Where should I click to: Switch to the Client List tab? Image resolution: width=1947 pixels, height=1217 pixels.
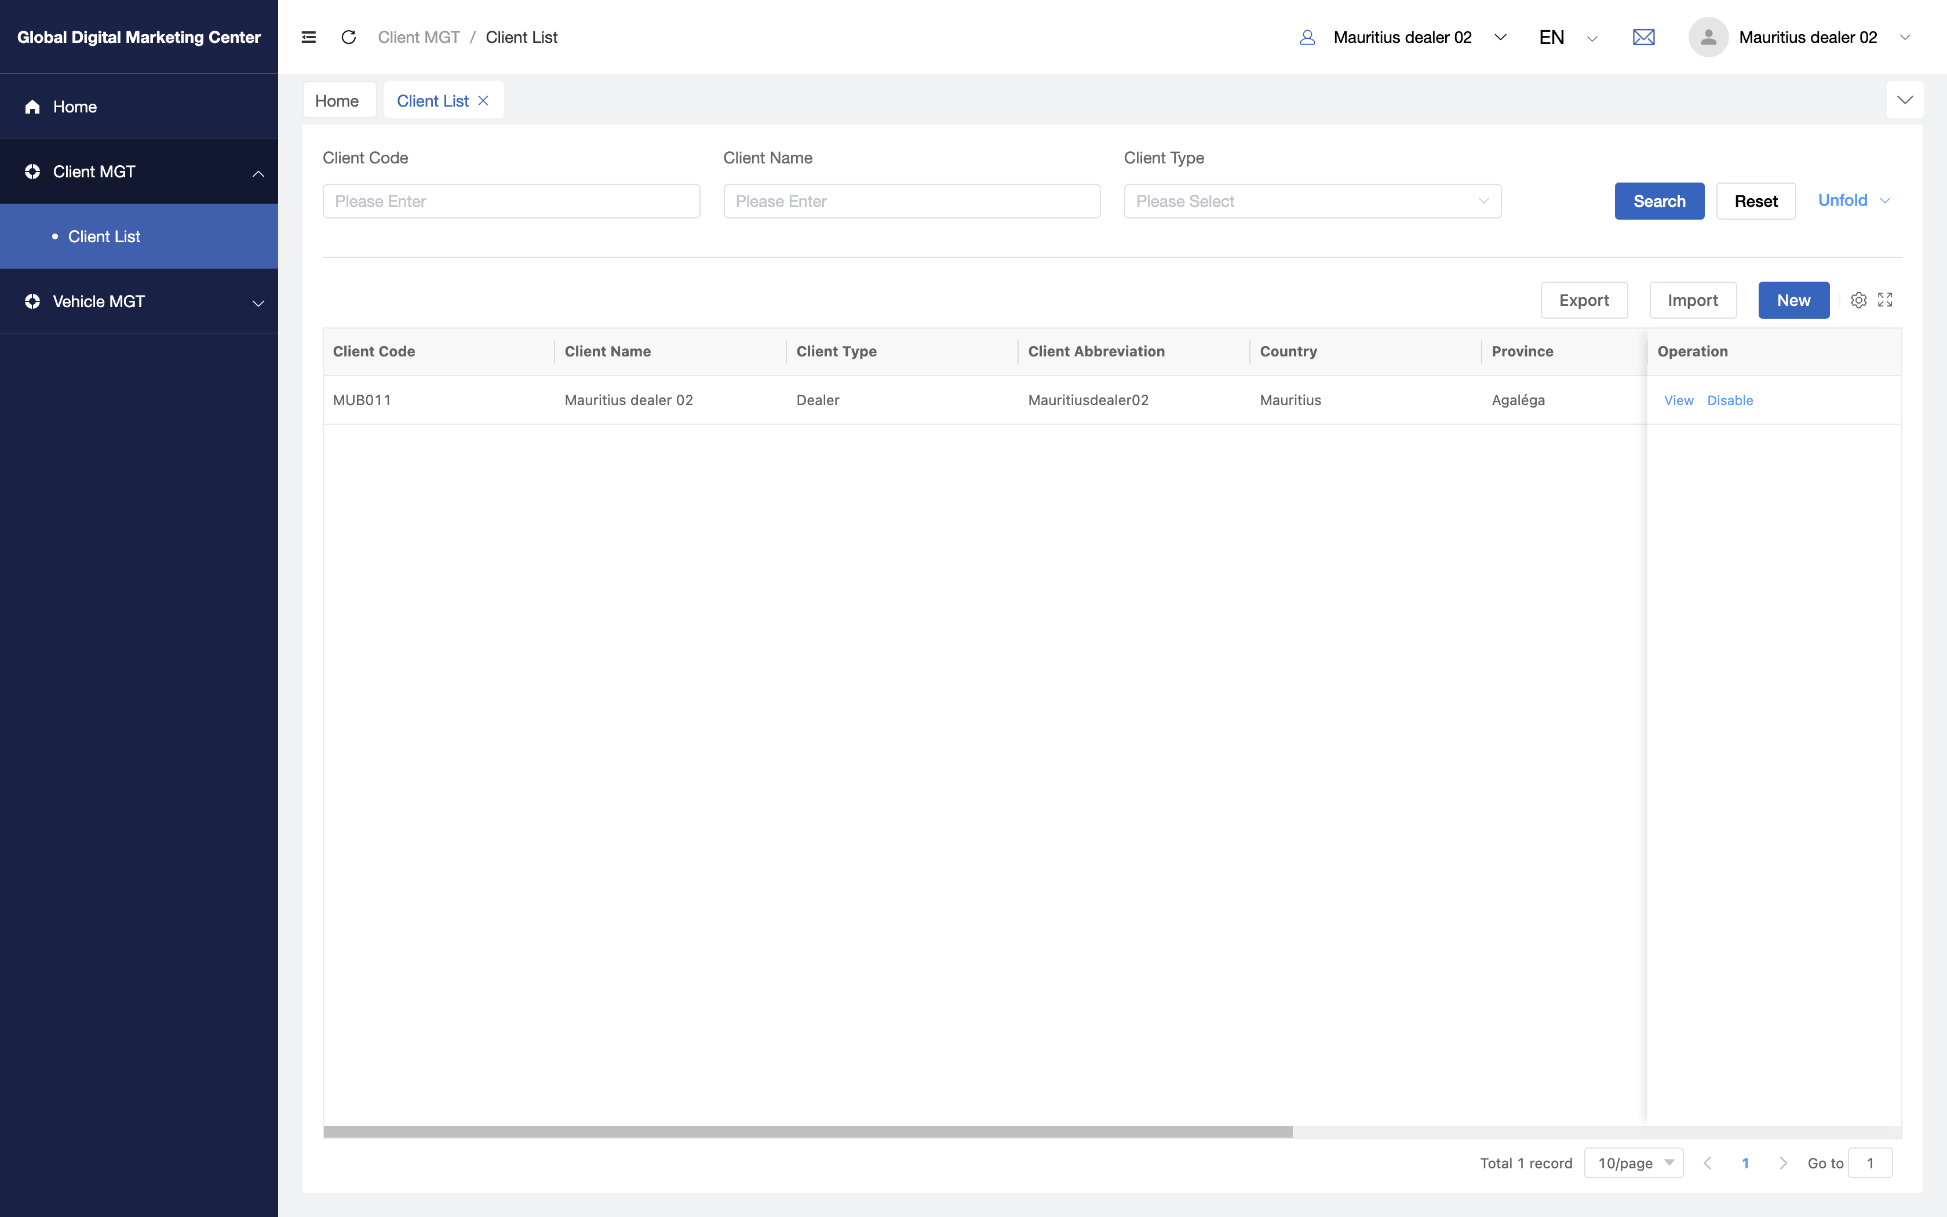(433, 101)
